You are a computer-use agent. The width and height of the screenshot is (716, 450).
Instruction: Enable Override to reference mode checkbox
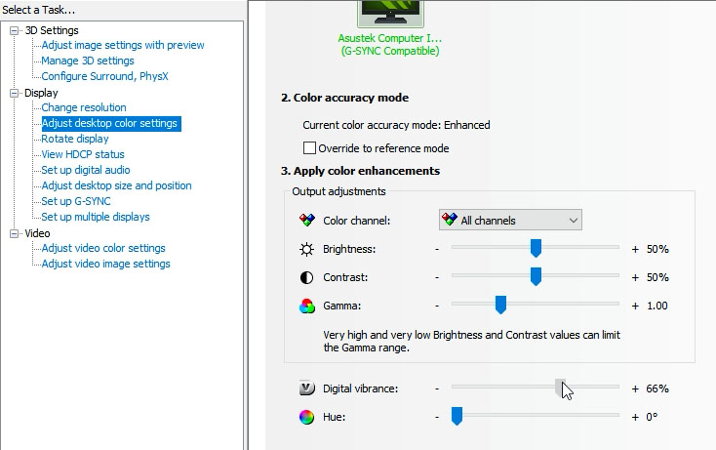310,148
